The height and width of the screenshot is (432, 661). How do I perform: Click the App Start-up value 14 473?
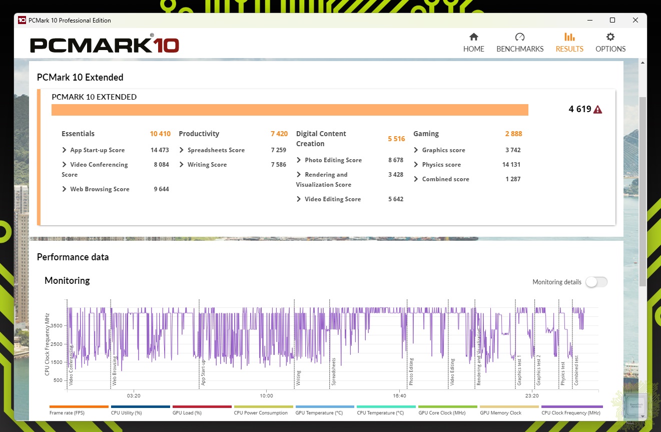click(160, 150)
